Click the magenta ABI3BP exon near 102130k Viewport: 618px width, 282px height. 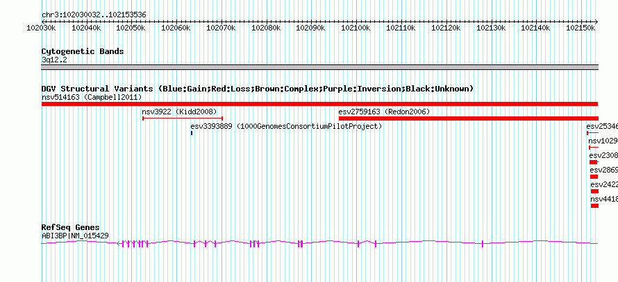(483, 244)
